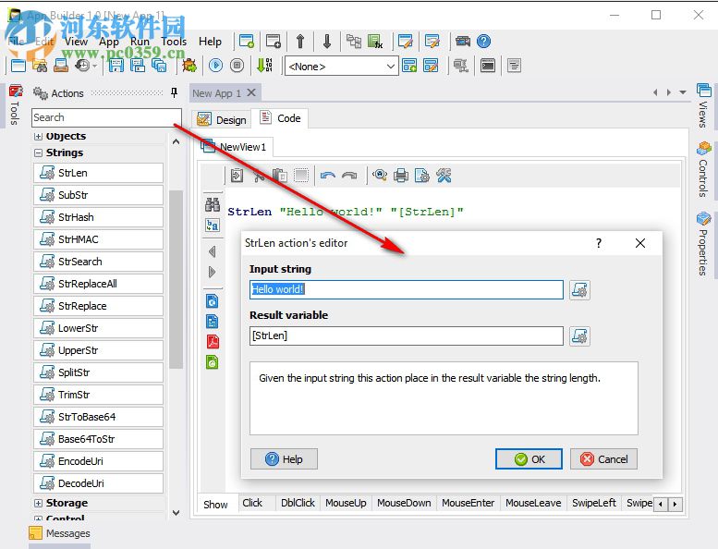Select the NewView1 tab
This screenshot has width=718, height=549.
[235, 147]
